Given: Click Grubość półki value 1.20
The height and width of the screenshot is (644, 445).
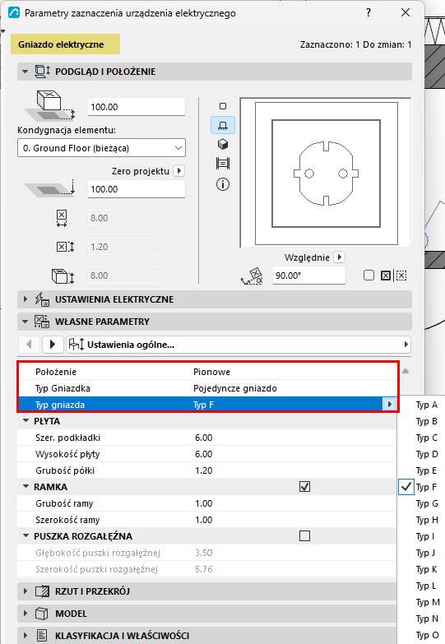Looking at the screenshot, I should point(204,470).
